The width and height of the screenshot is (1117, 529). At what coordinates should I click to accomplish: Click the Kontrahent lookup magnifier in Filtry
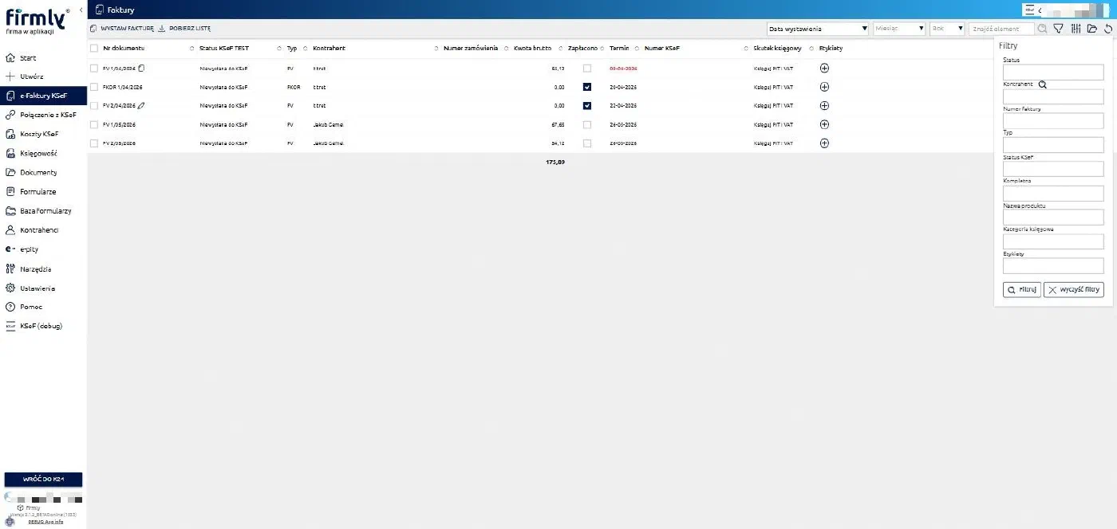point(1042,84)
